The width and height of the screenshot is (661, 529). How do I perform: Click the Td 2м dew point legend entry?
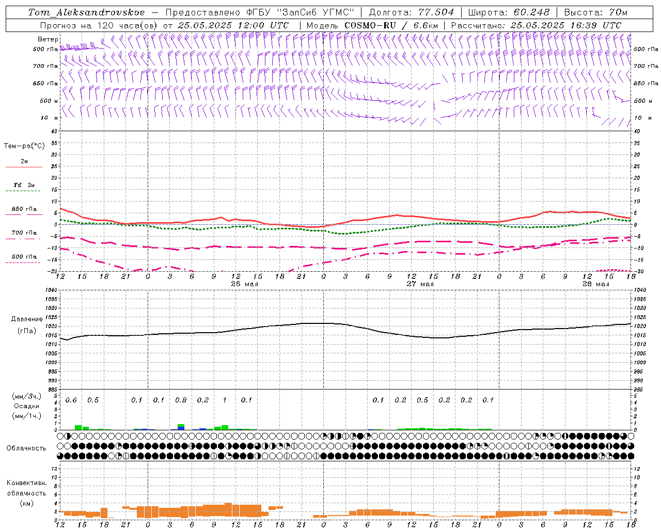tap(24, 185)
